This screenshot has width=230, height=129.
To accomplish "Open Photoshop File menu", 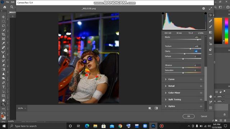I will point(7,2).
